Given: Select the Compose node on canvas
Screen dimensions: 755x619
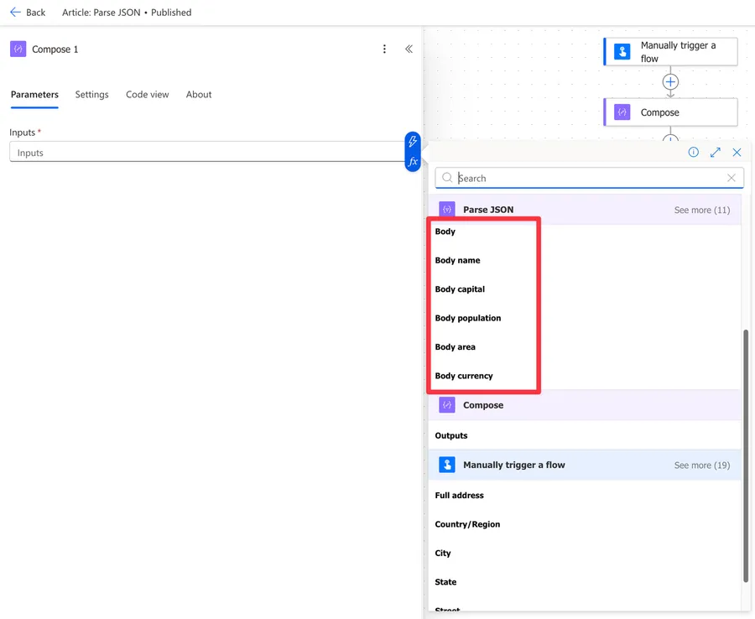Looking at the screenshot, I should click(670, 112).
